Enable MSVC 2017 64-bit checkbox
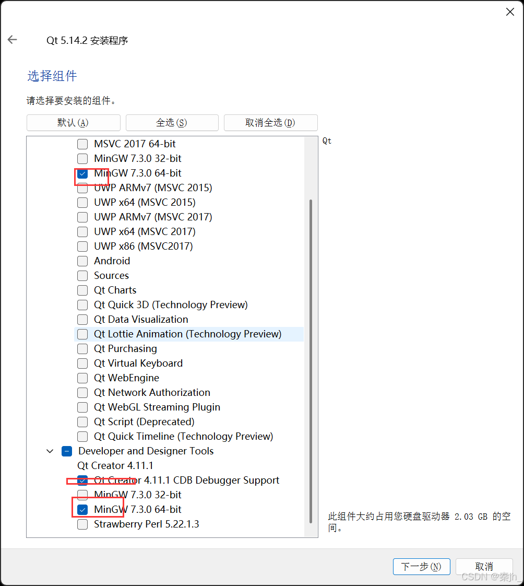The width and height of the screenshot is (524, 586). [x=82, y=144]
